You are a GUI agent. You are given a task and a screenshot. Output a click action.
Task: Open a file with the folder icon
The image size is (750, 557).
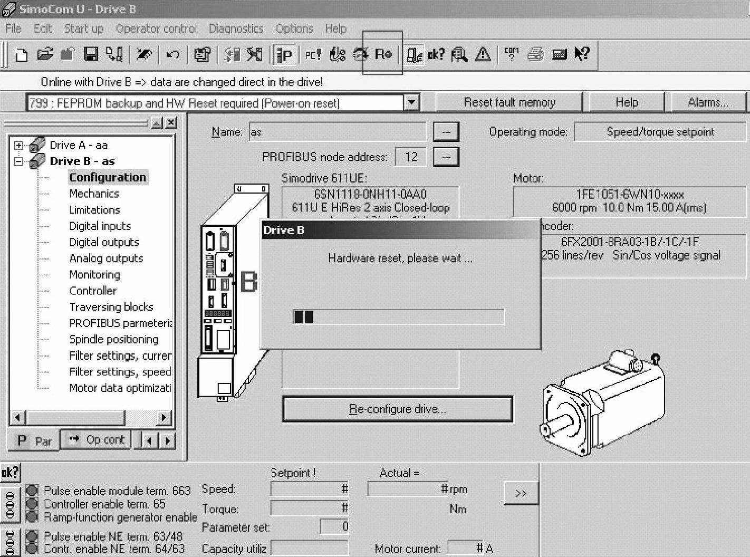point(45,54)
